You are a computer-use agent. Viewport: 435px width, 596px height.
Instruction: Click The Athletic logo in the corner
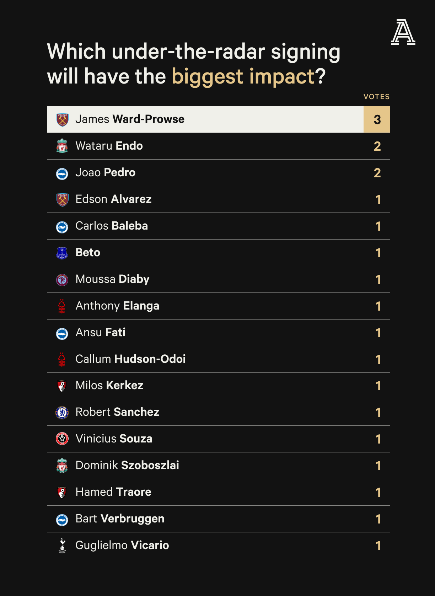pyautogui.click(x=403, y=32)
